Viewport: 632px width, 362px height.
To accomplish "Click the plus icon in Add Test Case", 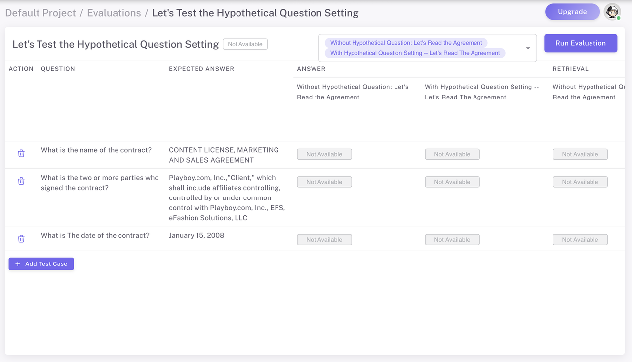I will point(18,264).
